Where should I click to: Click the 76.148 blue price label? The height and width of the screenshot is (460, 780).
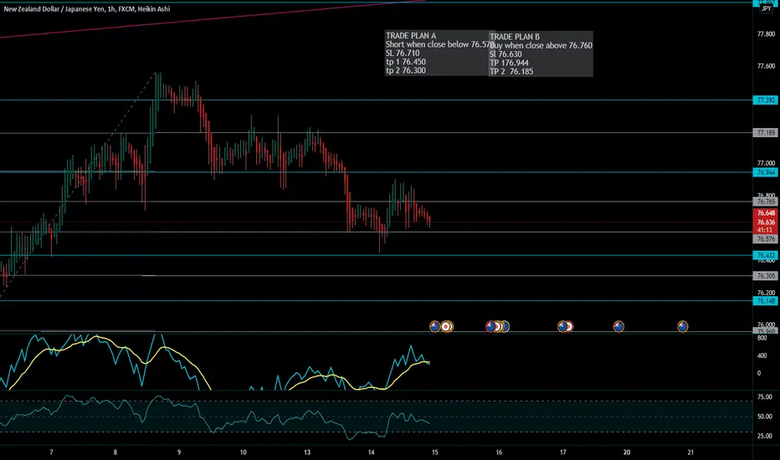click(x=766, y=301)
